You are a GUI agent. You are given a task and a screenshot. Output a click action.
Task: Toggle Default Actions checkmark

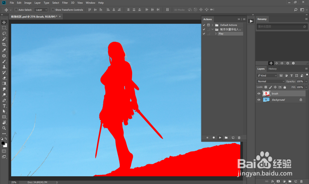click(x=204, y=25)
